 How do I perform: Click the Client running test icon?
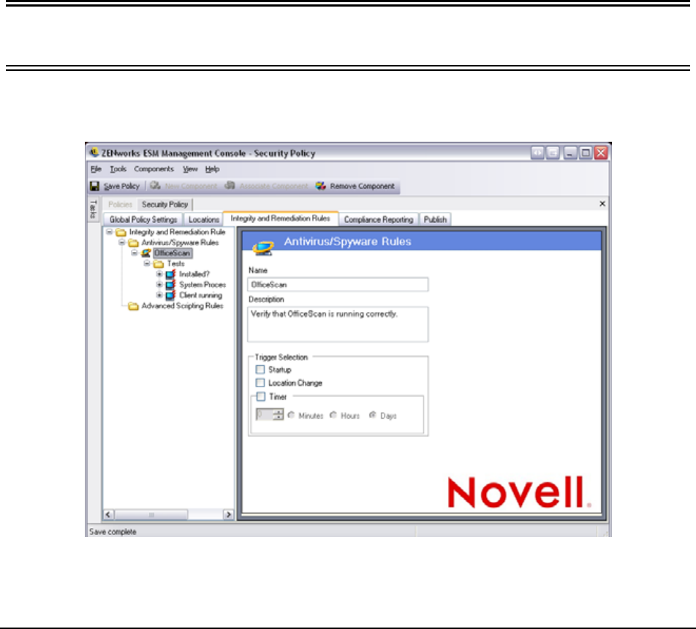point(170,295)
